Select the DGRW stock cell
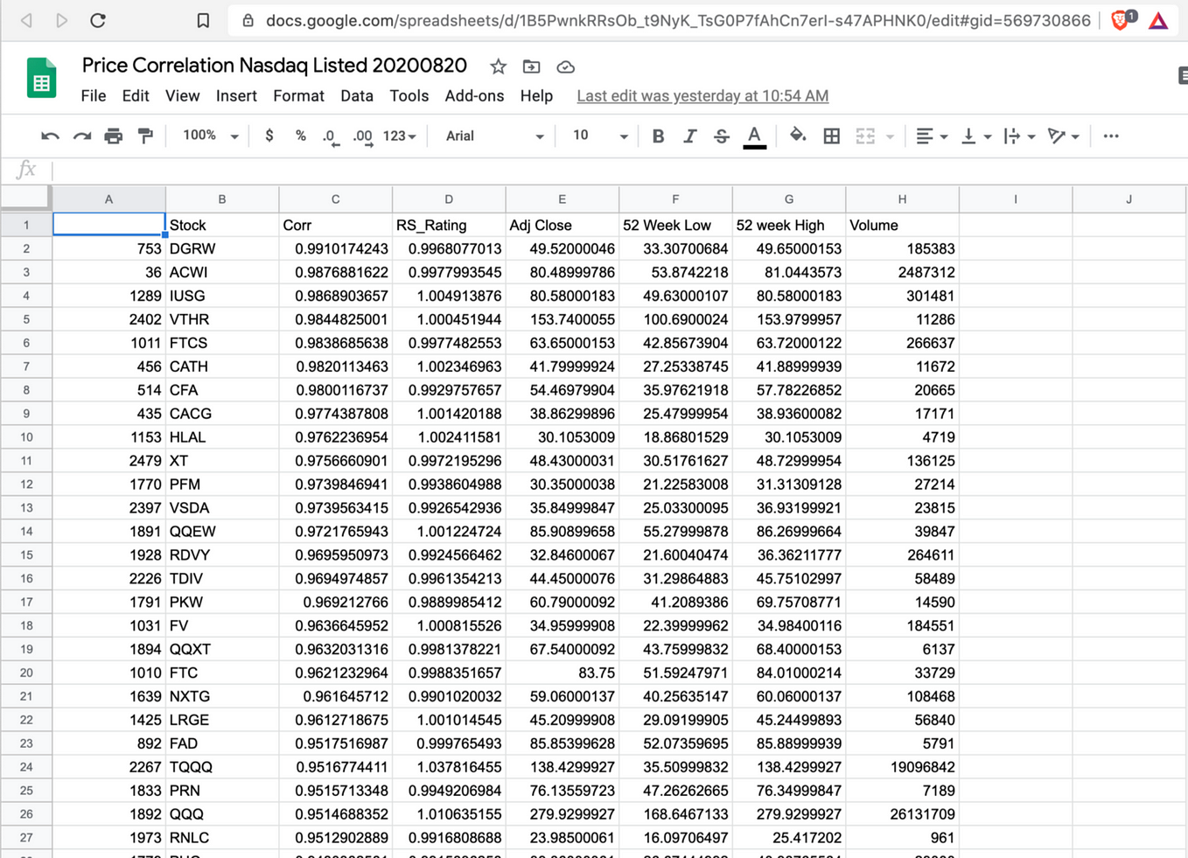 [222, 248]
